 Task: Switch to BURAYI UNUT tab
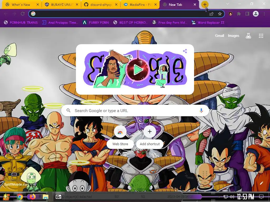click(x=62, y=5)
